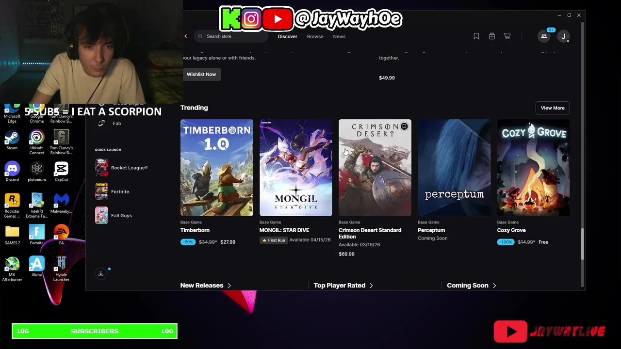Open Hytale Launcher desktop icon
Screen dimensions: 621x349
(61, 269)
